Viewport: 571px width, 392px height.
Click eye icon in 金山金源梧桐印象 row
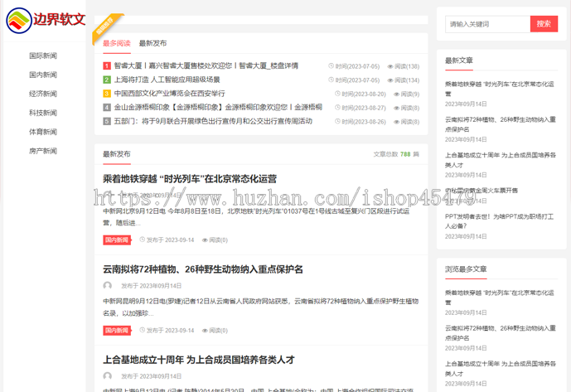397,109
